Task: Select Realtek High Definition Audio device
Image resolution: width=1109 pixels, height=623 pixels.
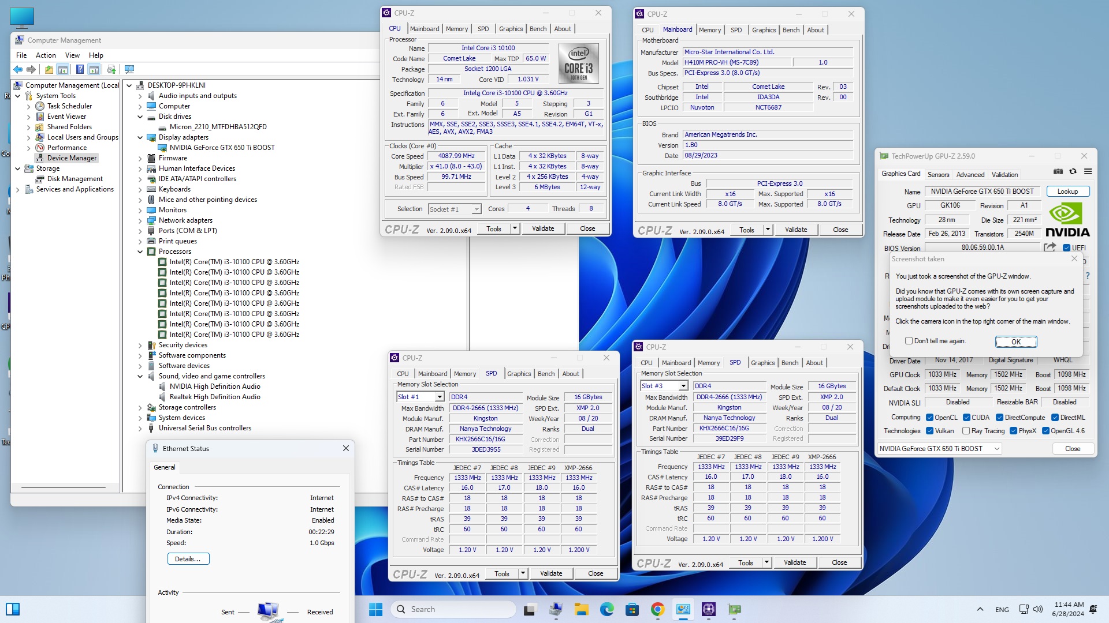Action: click(215, 397)
